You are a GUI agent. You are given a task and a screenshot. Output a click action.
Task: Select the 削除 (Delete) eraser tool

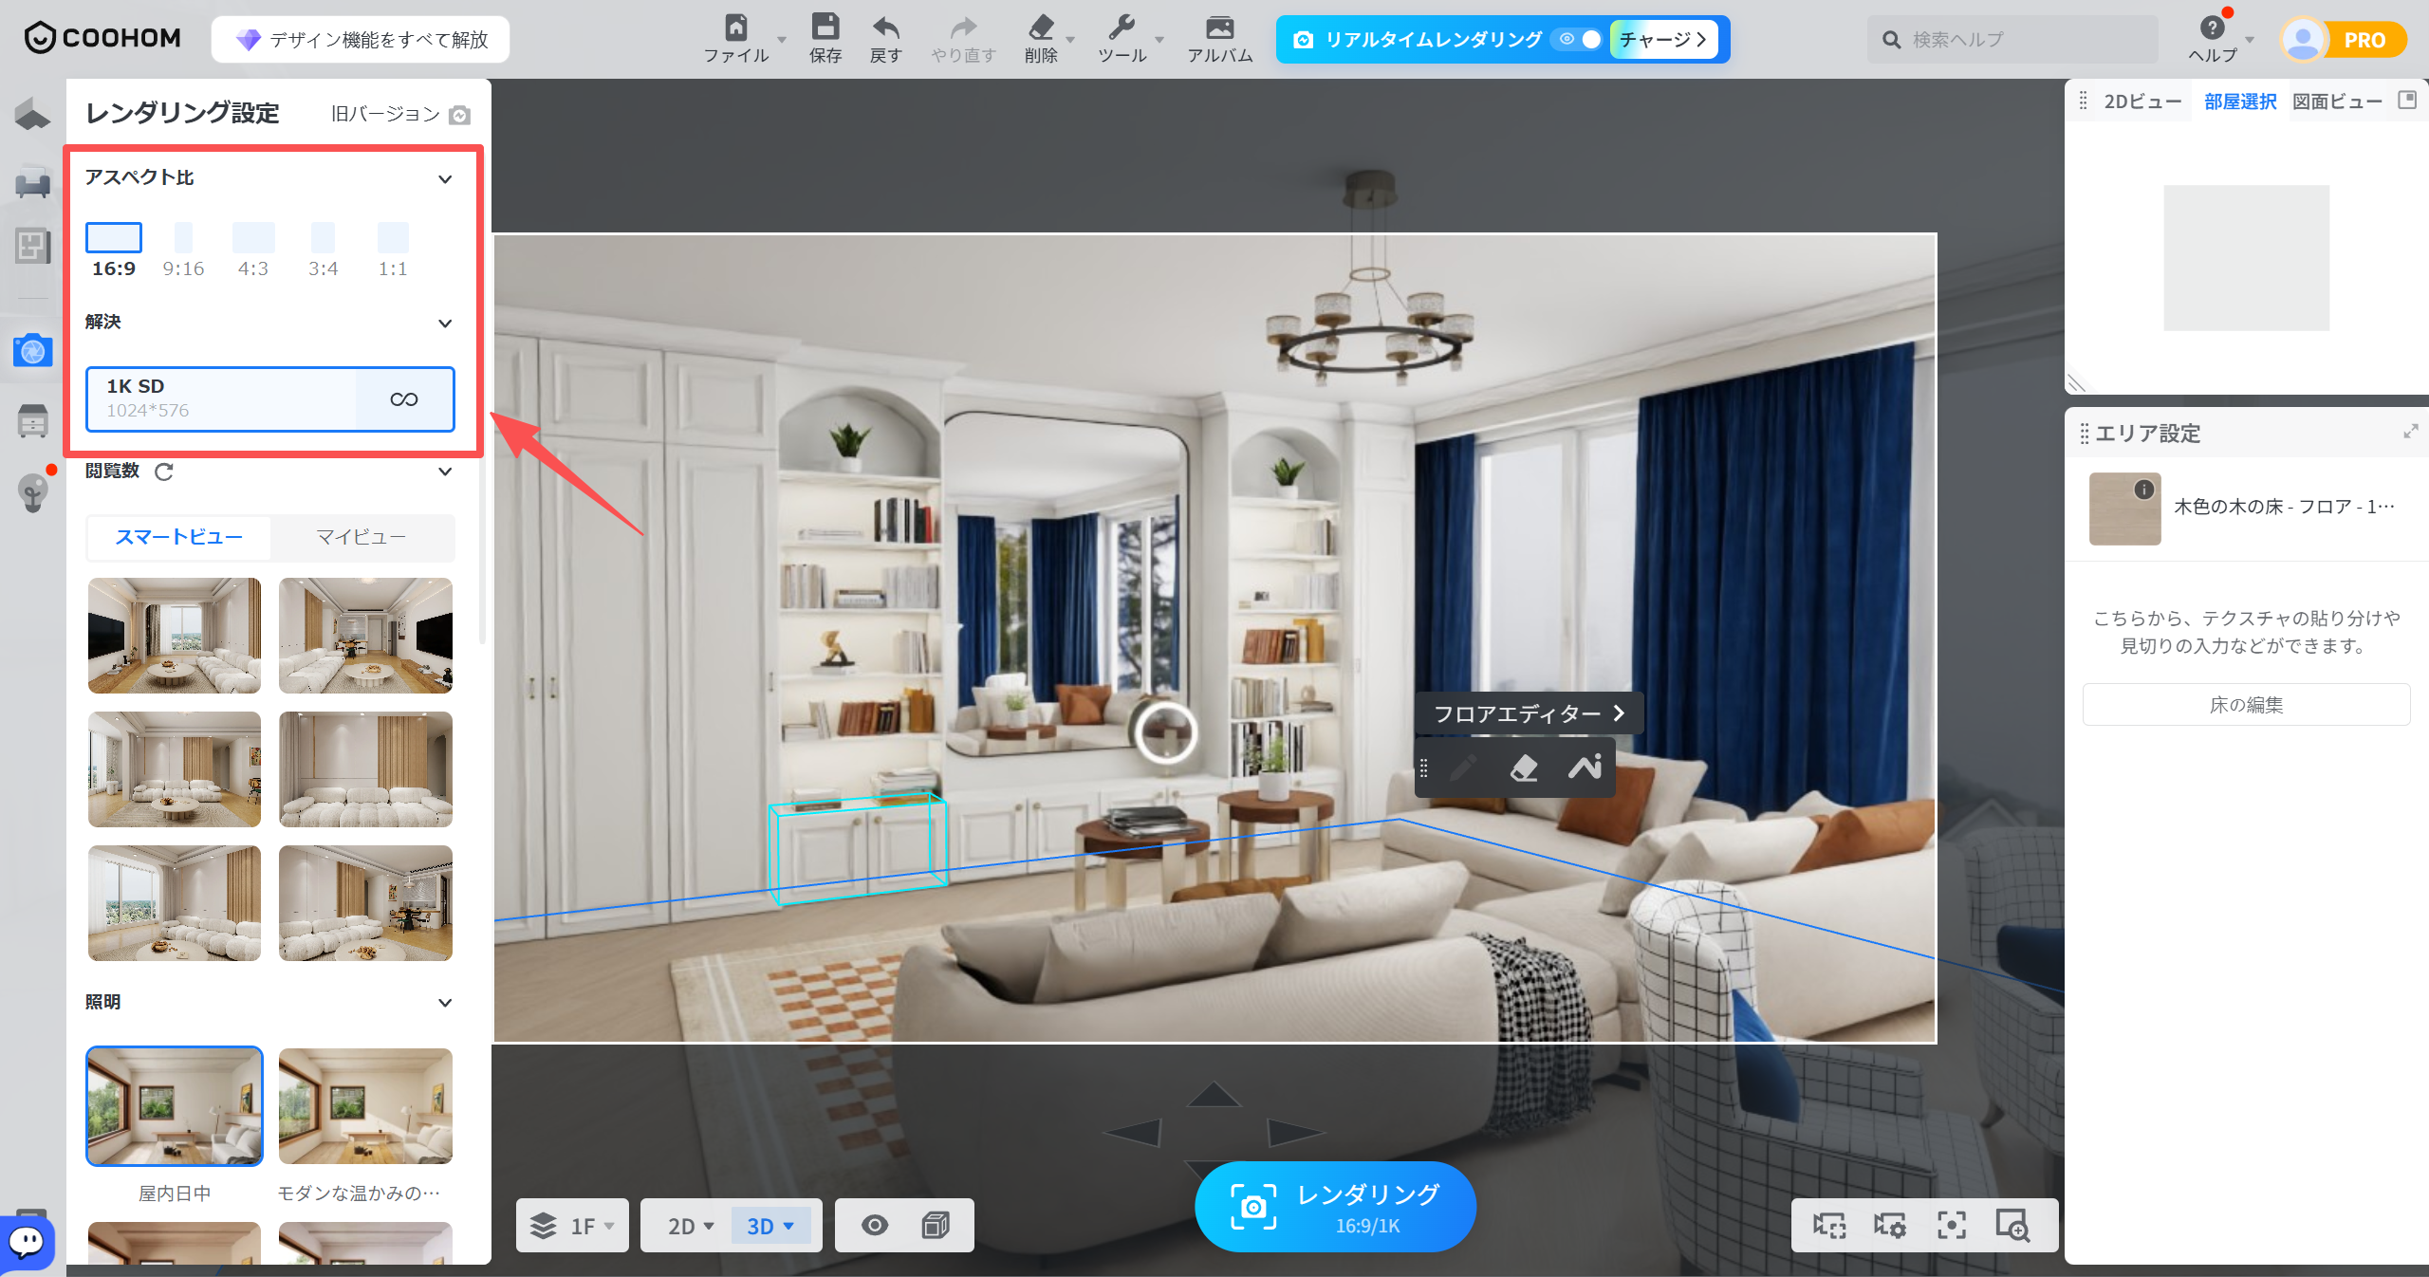[x=1041, y=27]
